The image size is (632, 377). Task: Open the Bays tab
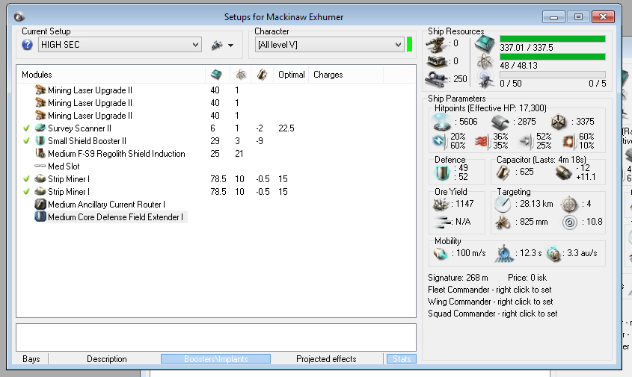point(31,359)
